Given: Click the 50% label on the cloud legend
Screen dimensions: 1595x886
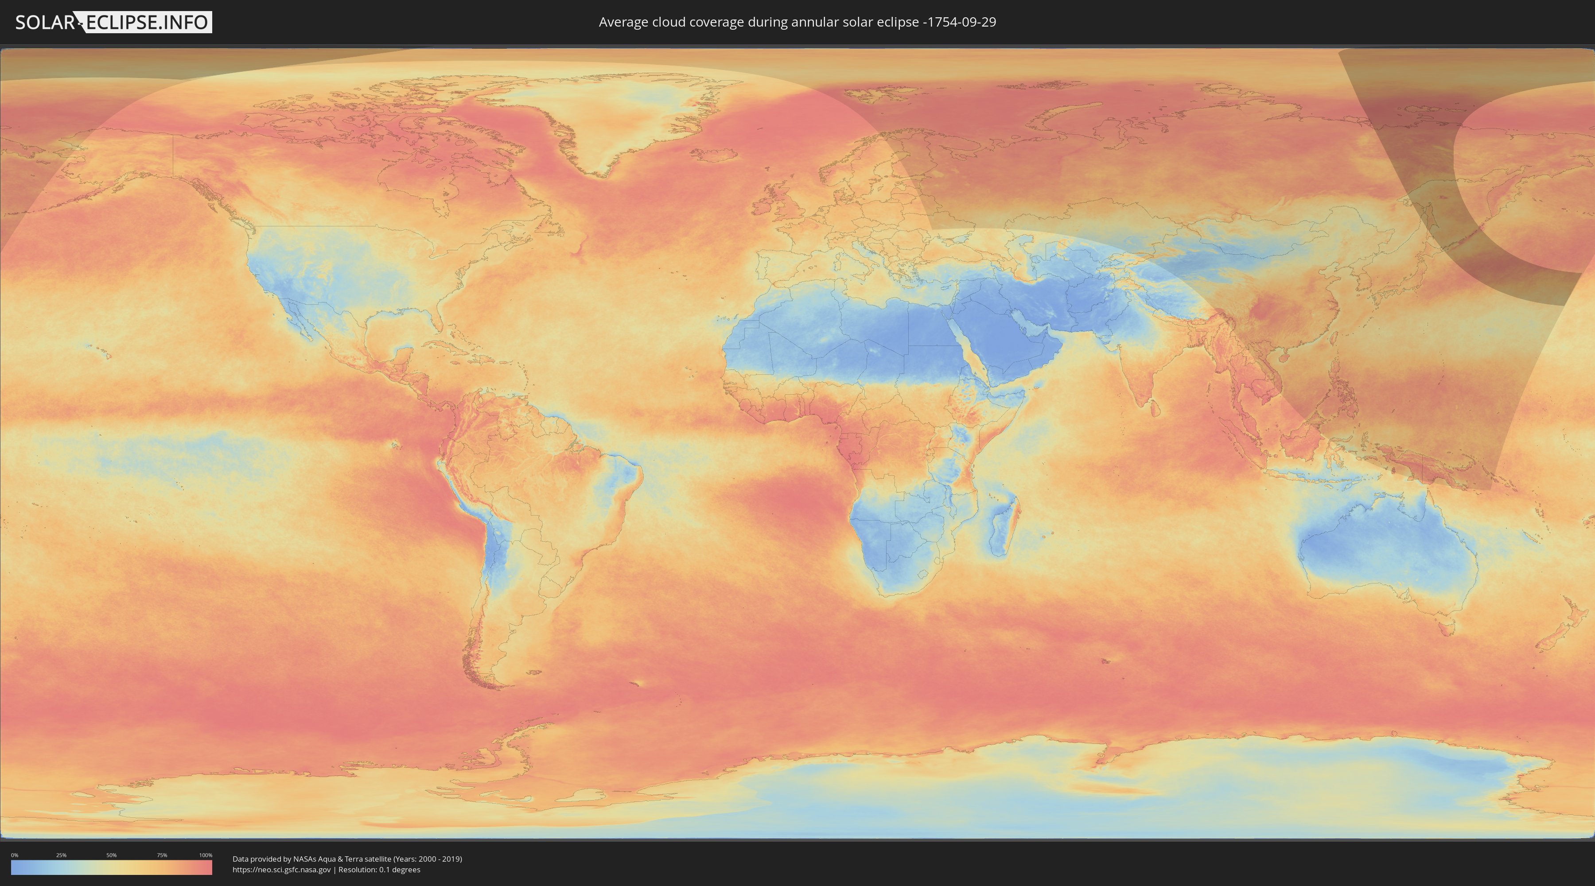Looking at the screenshot, I should (x=112, y=855).
